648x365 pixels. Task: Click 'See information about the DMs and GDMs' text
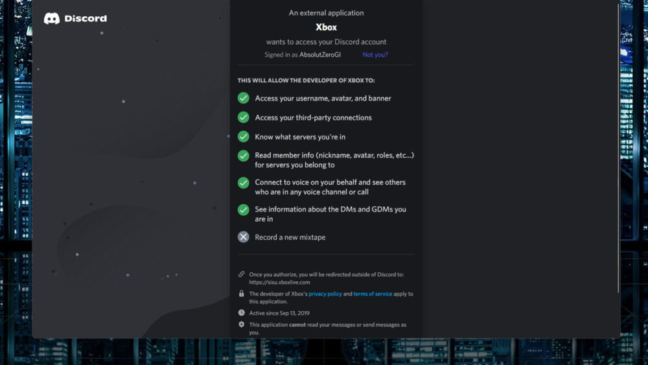pyautogui.click(x=330, y=214)
